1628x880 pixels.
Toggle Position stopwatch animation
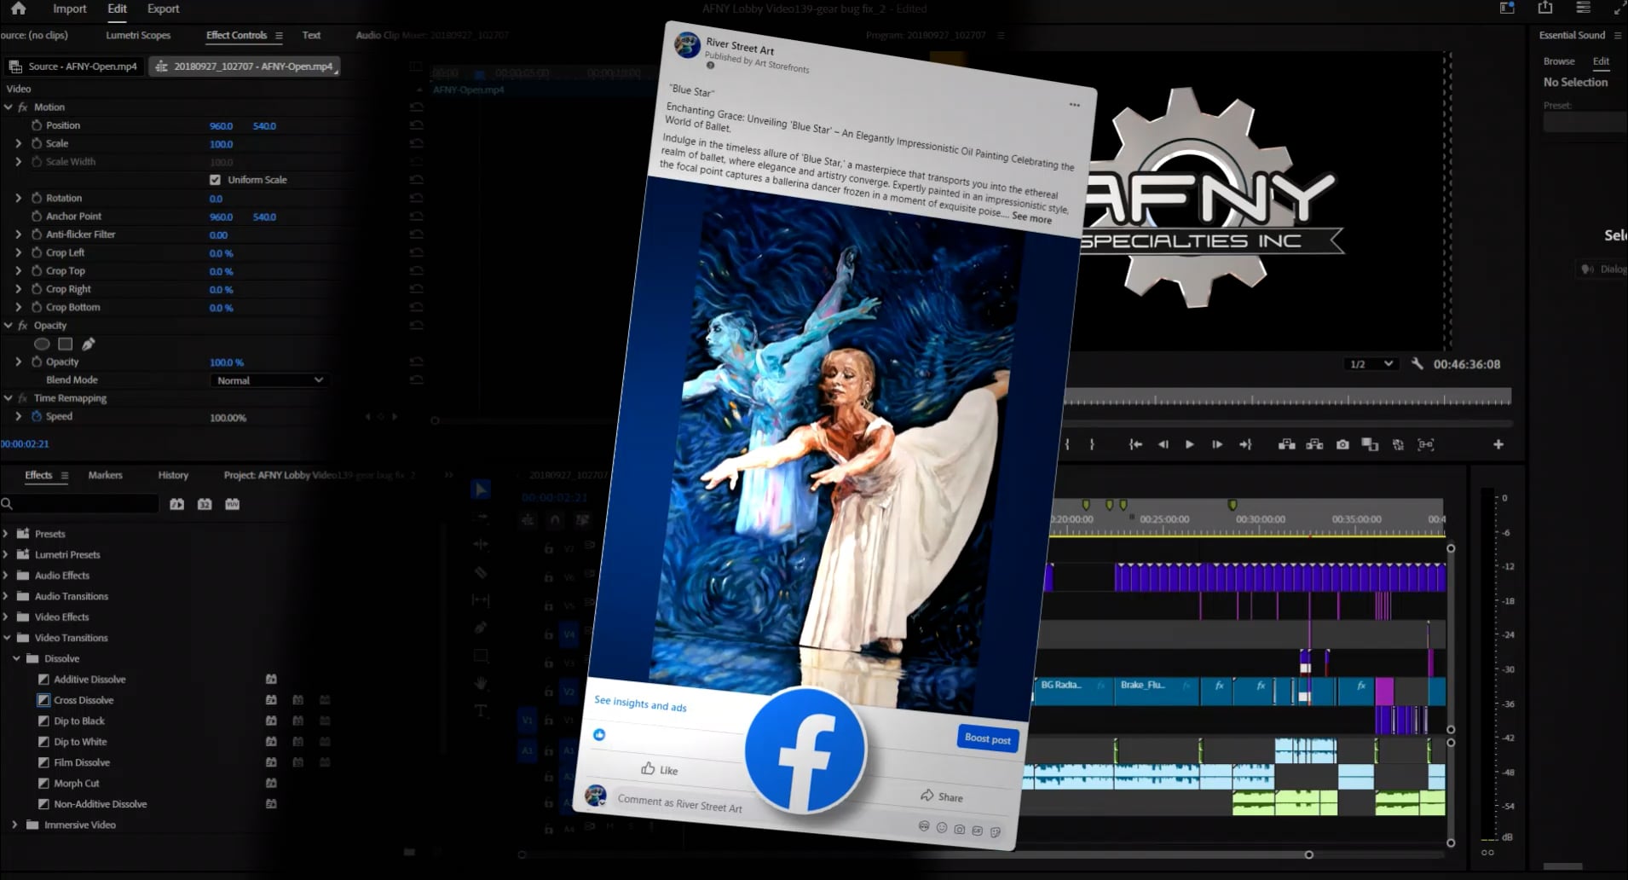coord(37,125)
